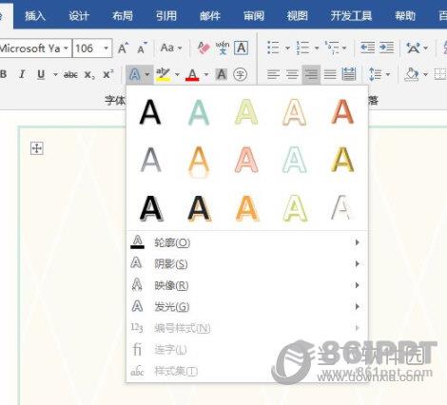Toggle superscript formatting

coord(108,74)
